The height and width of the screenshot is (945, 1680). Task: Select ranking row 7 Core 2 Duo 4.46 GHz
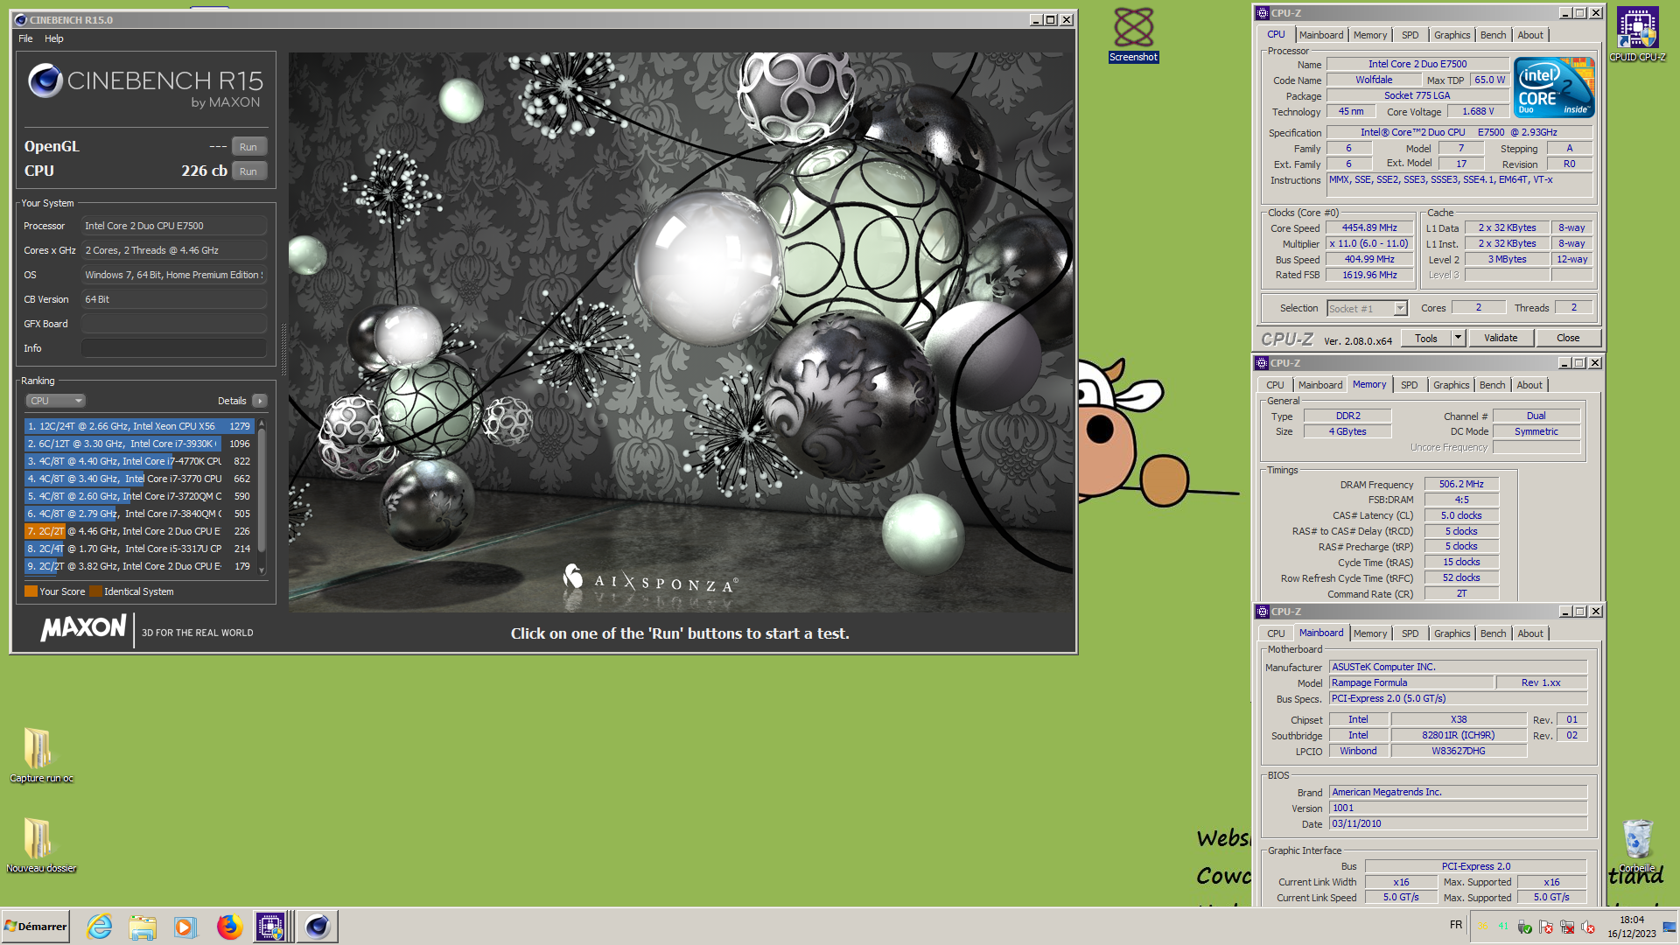click(x=139, y=531)
